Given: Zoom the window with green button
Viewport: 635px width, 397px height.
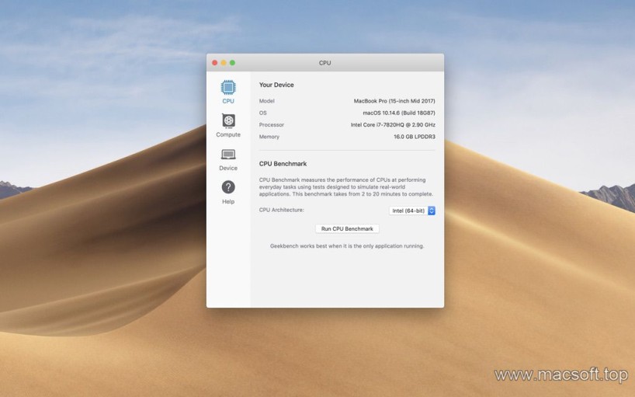Looking at the screenshot, I should [x=232, y=62].
